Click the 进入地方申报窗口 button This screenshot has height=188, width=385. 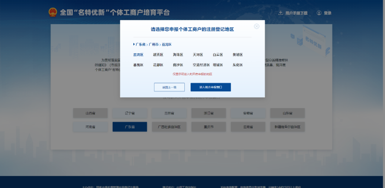pos(211,87)
